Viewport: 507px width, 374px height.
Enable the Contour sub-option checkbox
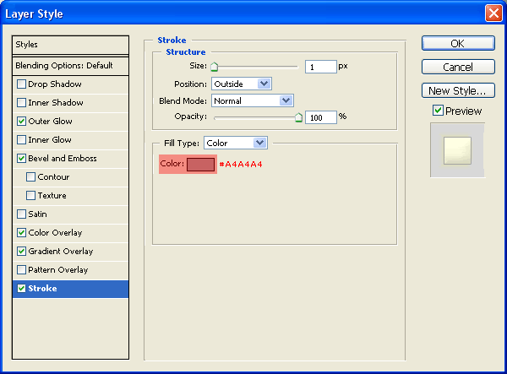[31, 177]
